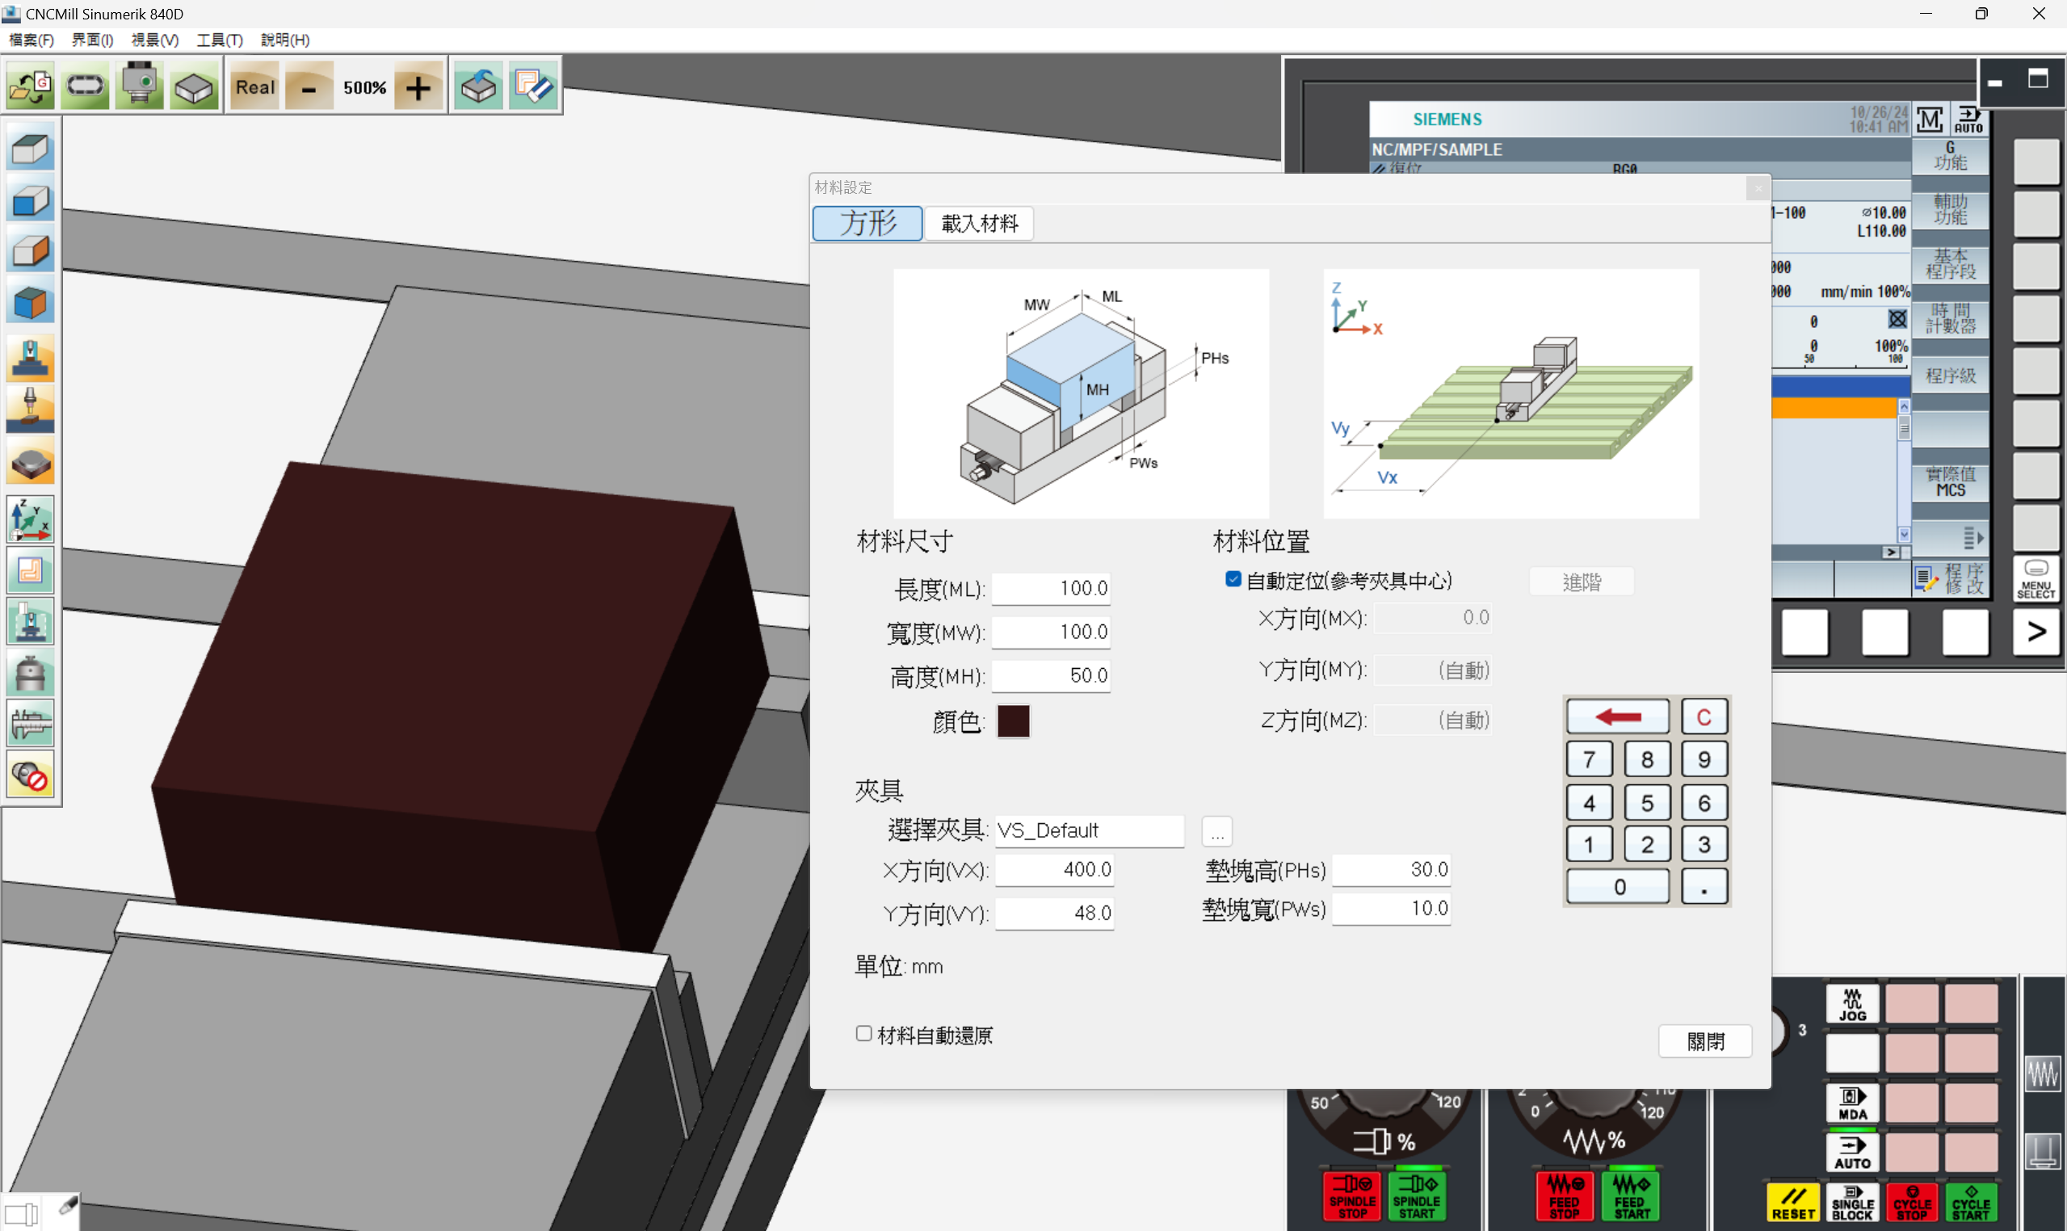Click the caliper measurement sidebar icon
Screen dimensions: 2067x1231
coord(31,724)
